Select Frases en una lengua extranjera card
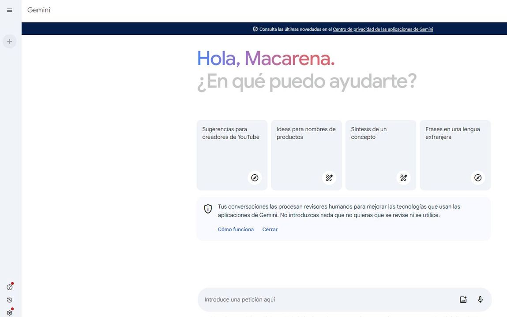 (455, 155)
